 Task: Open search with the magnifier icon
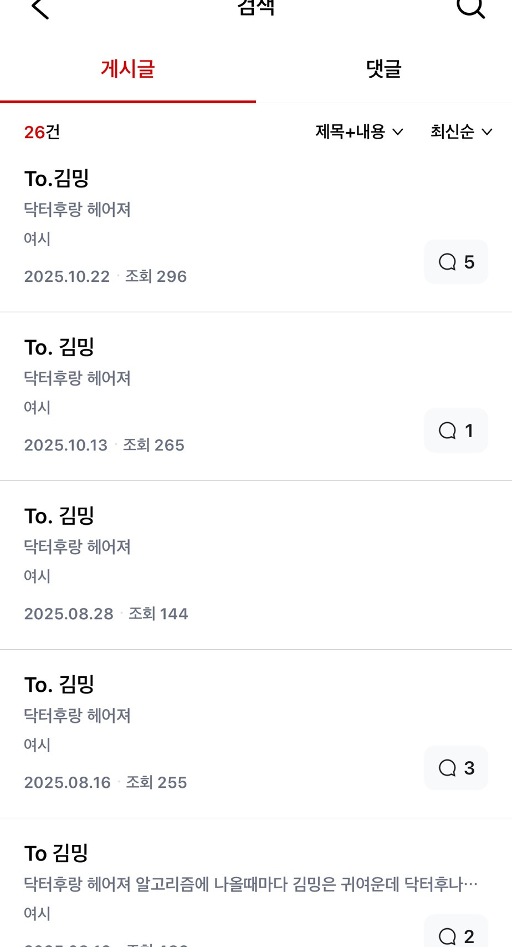click(x=470, y=8)
